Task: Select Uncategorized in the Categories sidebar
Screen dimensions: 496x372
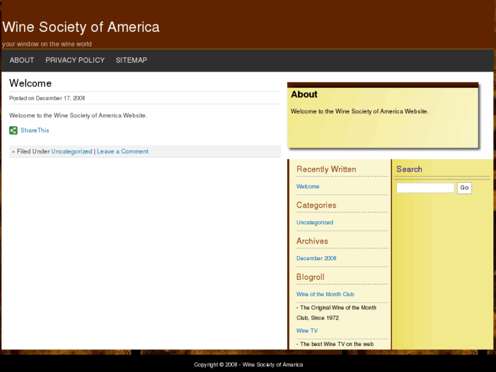Action: pos(315,223)
